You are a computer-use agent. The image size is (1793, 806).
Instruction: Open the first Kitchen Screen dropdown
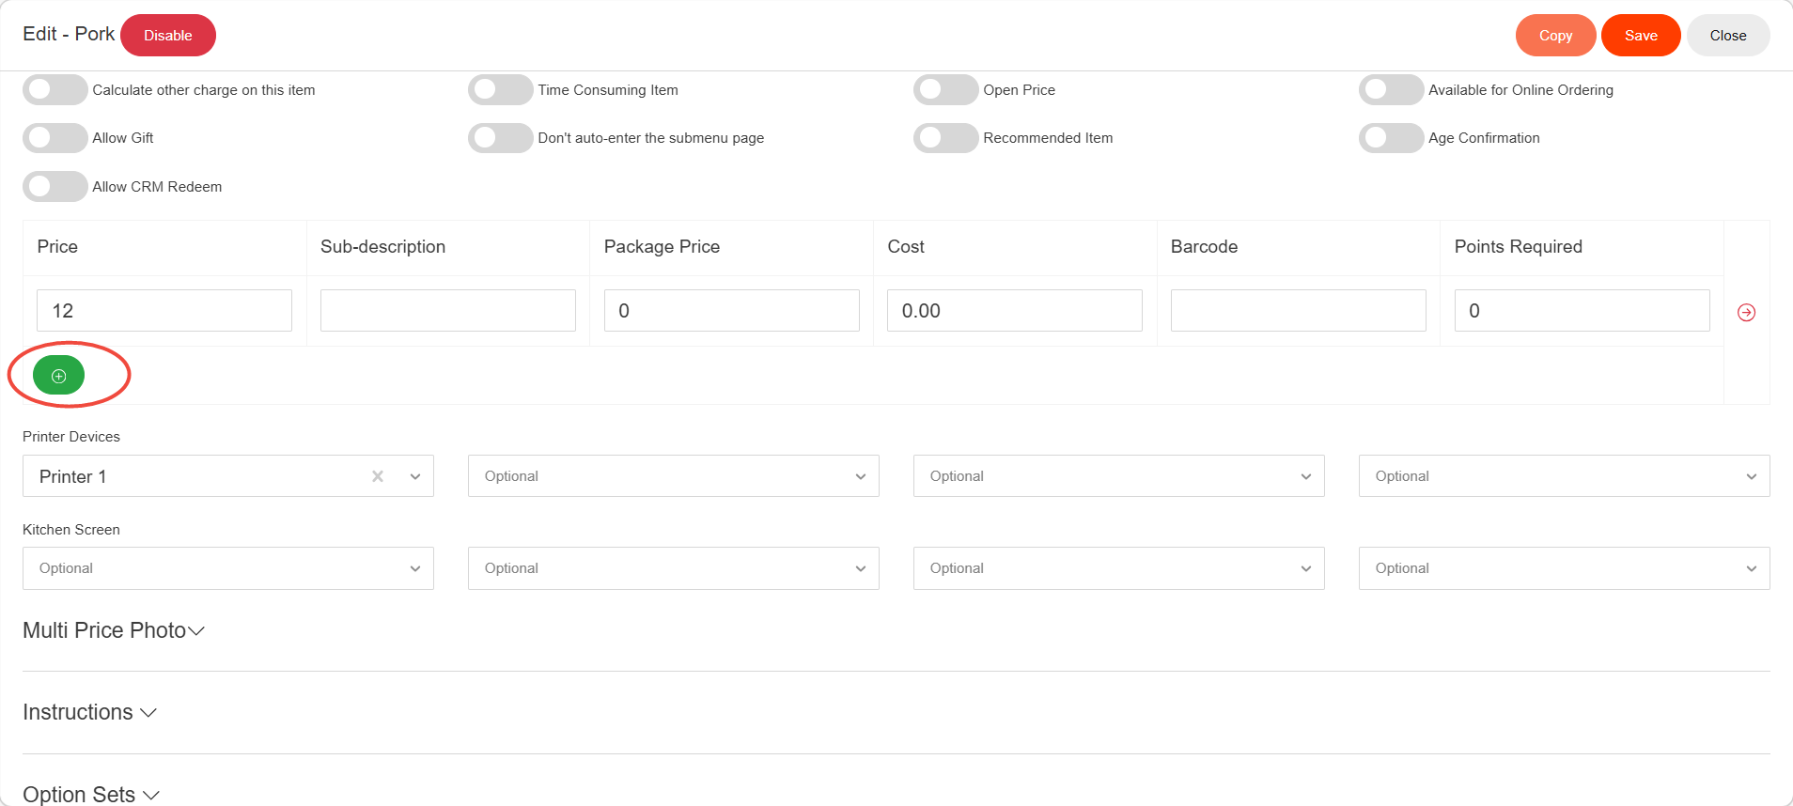(x=227, y=568)
